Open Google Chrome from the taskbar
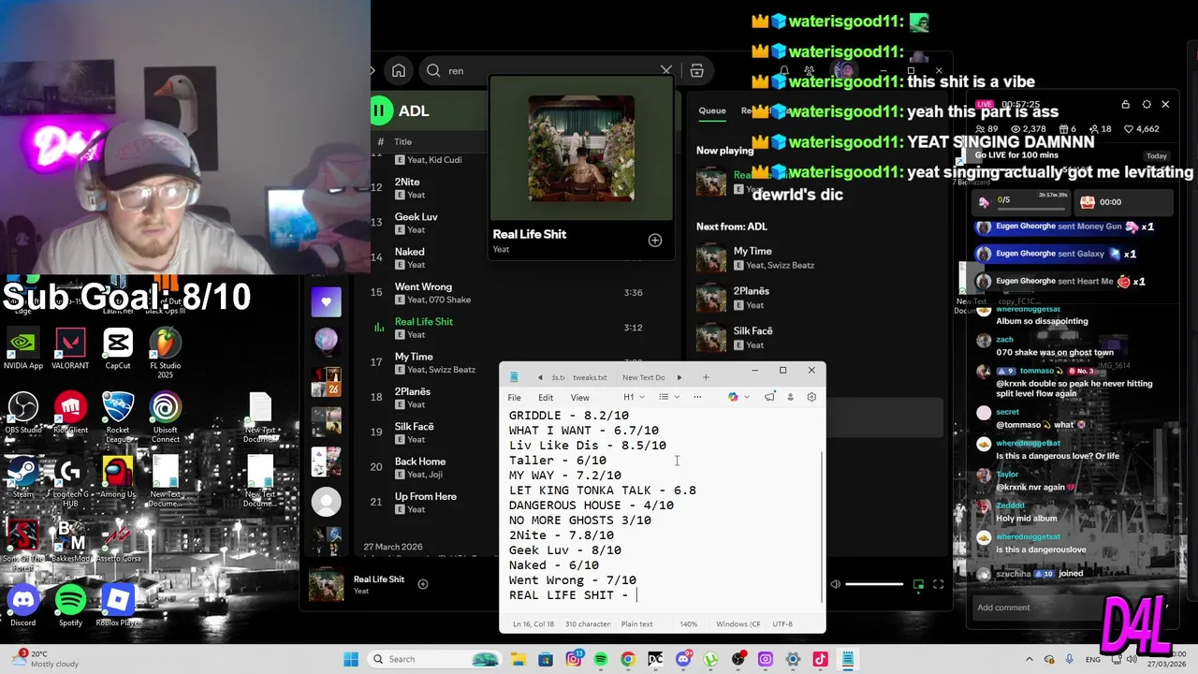 click(x=628, y=659)
